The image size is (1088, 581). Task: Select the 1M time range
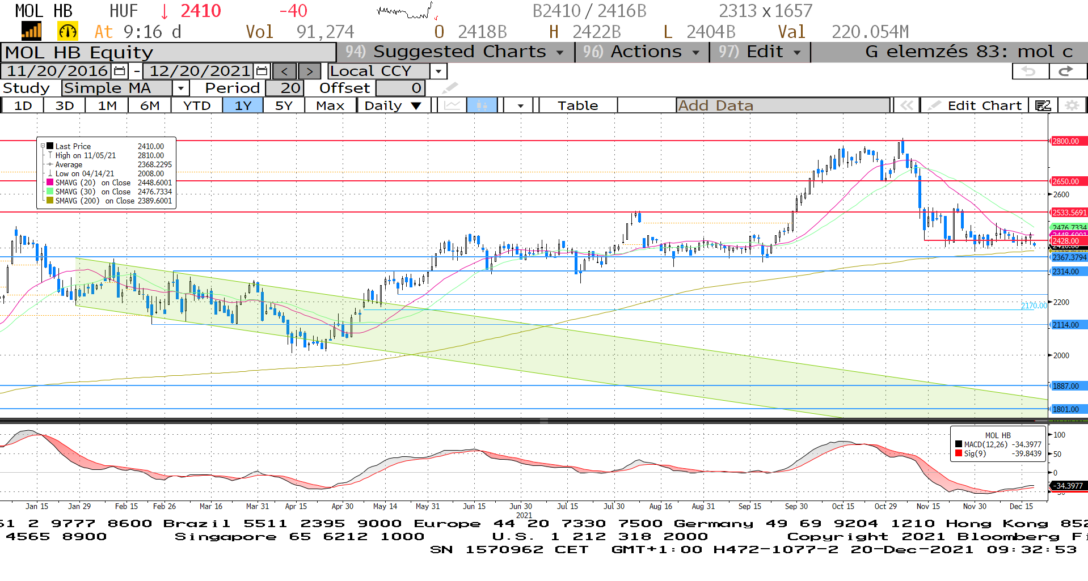tap(107, 105)
